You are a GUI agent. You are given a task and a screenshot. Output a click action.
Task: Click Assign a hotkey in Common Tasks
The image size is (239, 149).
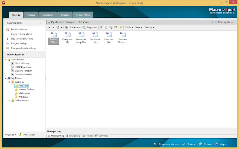tap(19, 43)
